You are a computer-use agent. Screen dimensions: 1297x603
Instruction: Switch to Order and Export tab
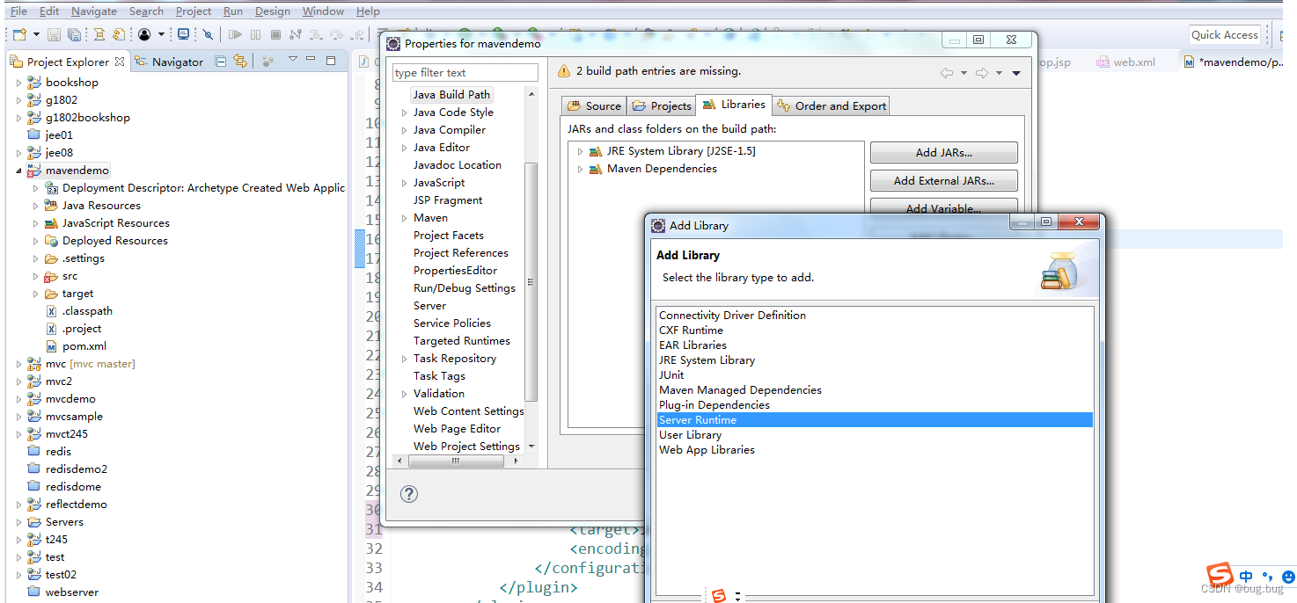[x=832, y=106]
